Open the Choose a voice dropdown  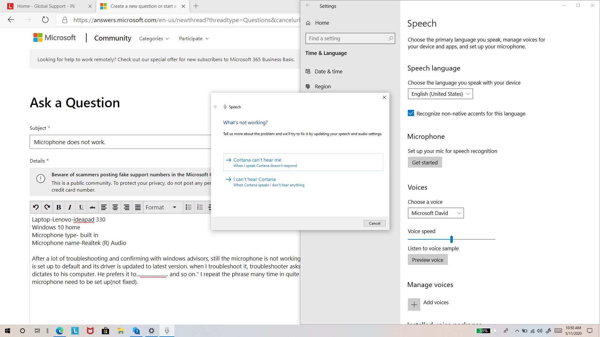click(436, 213)
